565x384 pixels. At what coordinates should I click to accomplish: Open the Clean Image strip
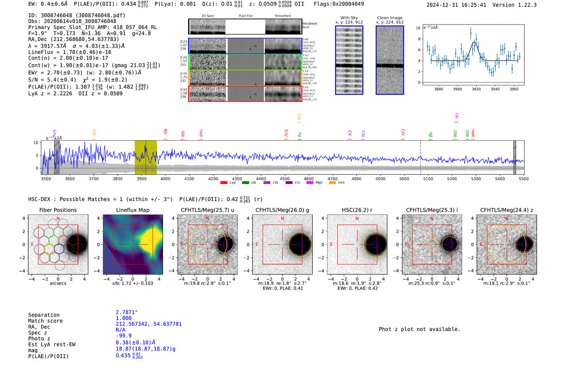point(390,60)
